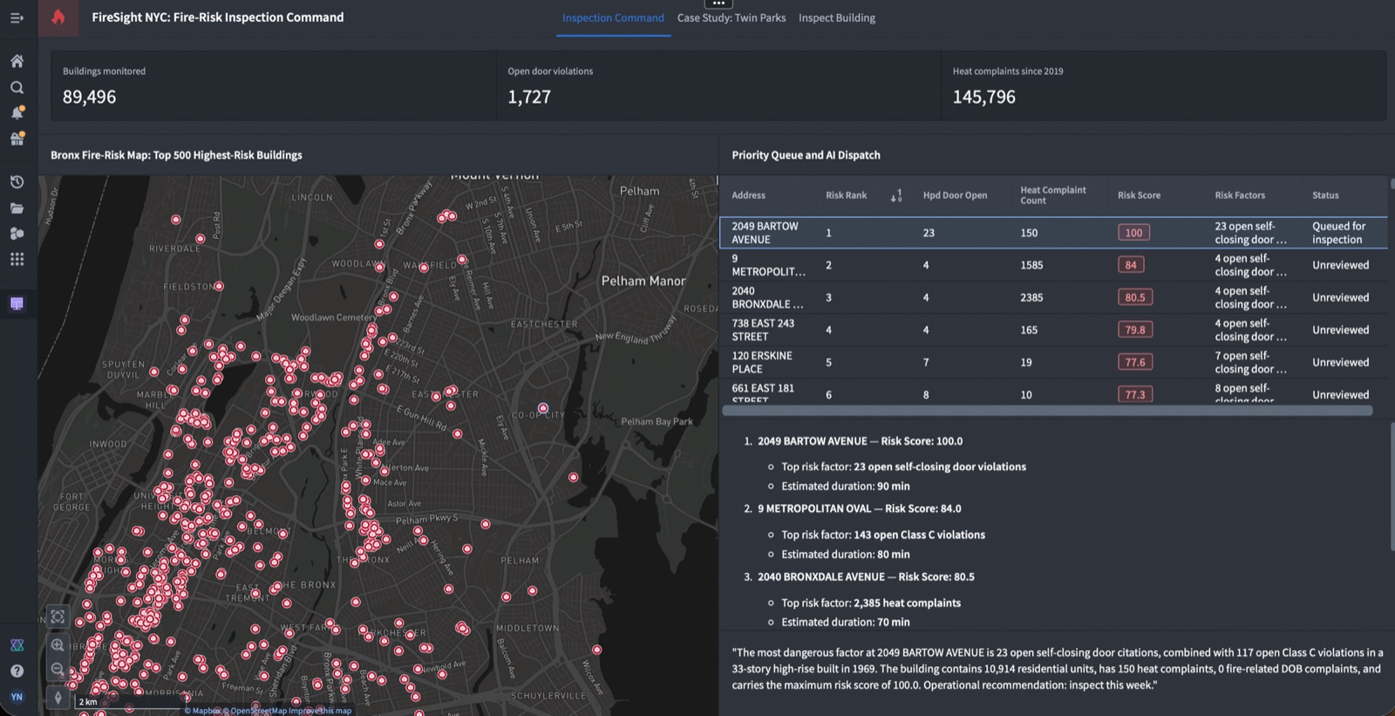1395x716 pixels.
Task: Open the notifications bell icon
Action: (17, 113)
